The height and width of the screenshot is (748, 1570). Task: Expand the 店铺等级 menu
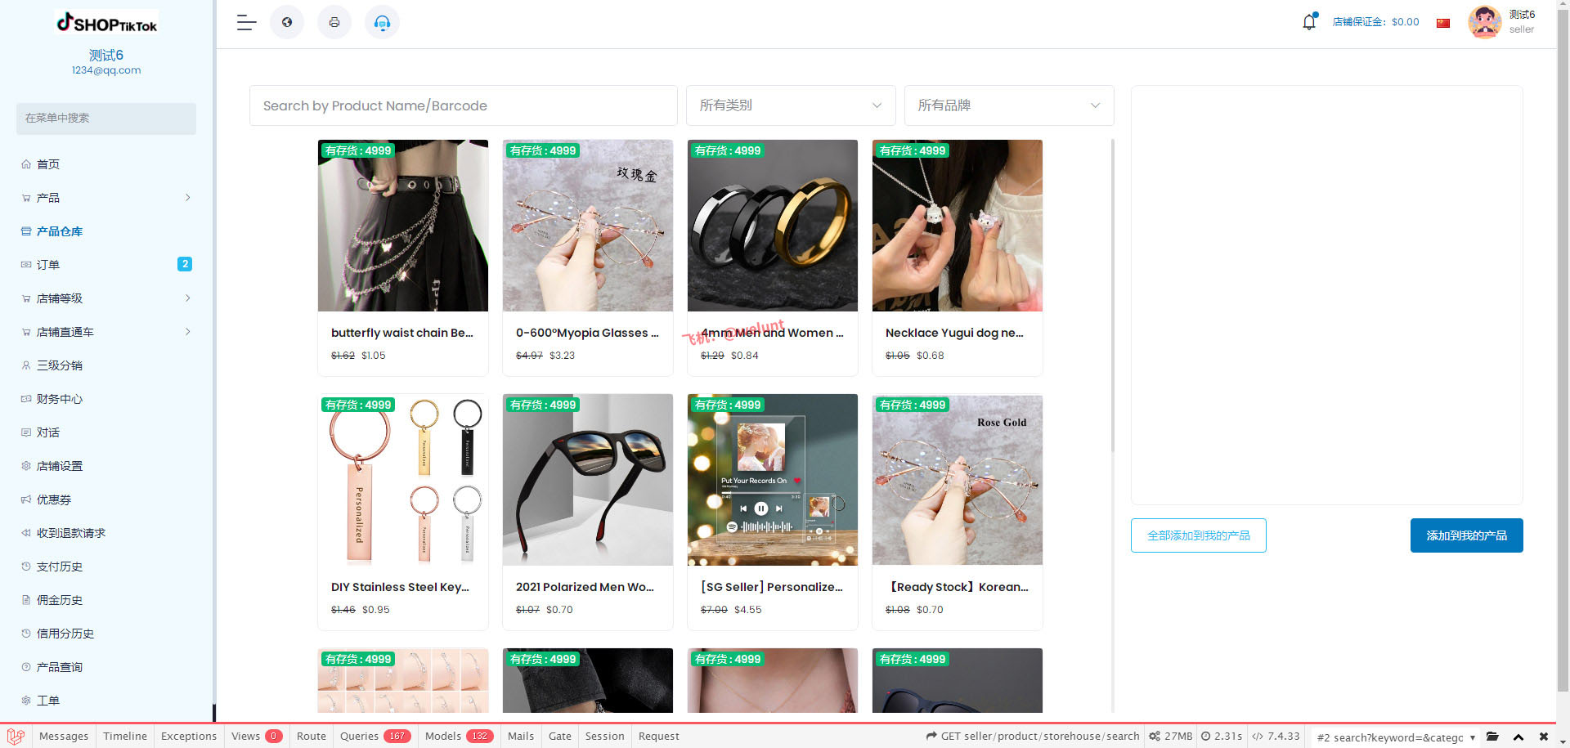click(106, 298)
